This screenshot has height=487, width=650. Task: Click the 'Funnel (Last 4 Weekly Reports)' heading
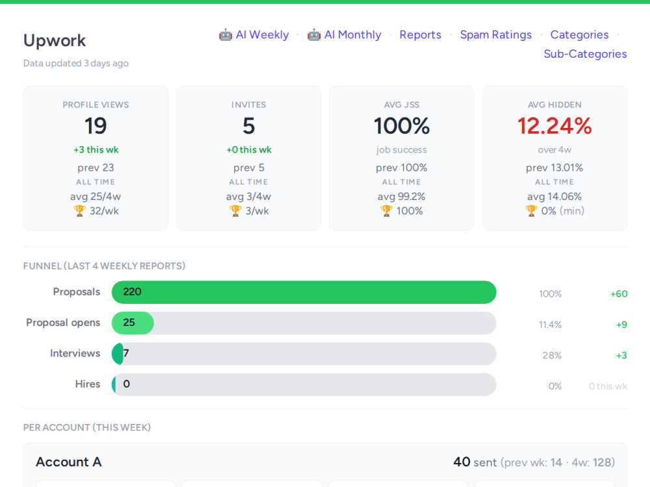pos(104,266)
